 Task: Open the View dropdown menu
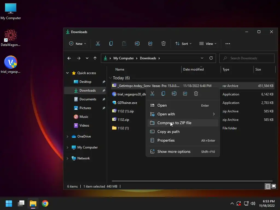tap(208, 43)
